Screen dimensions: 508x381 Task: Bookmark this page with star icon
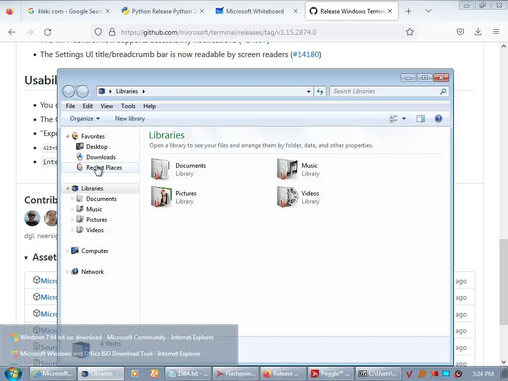(409, 32)
